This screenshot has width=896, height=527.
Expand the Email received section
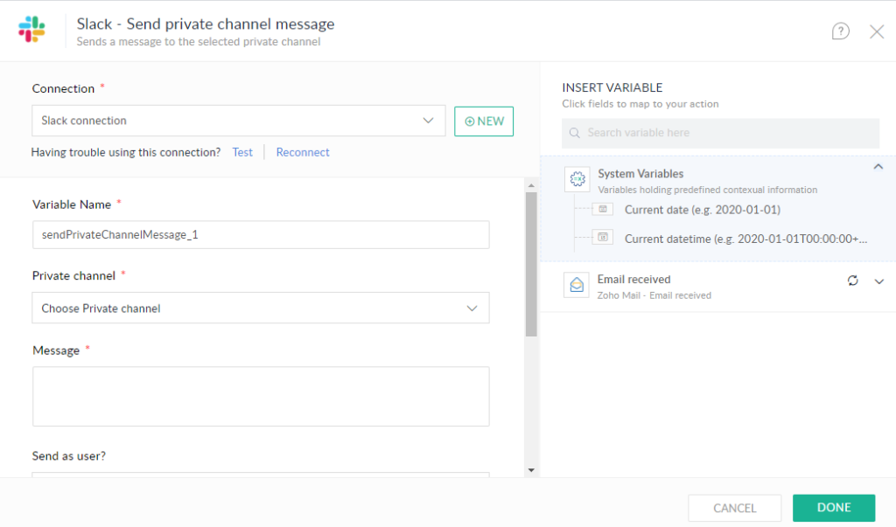878,281
